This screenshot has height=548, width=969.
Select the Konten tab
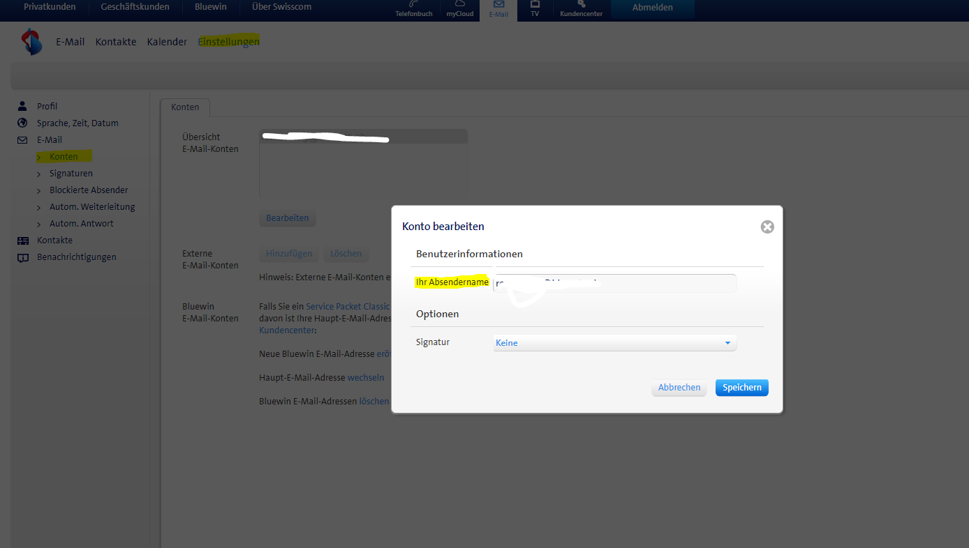click(x=185, y=107)
